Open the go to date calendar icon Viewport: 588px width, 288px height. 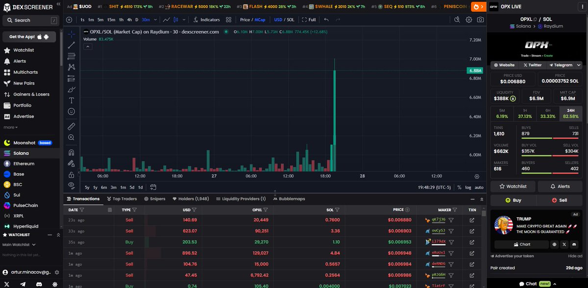pyautogui.click(x=153, y=187)
